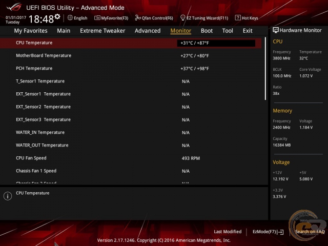Click the EZ Tuning Wizard bulb icon

pos(182,18)
